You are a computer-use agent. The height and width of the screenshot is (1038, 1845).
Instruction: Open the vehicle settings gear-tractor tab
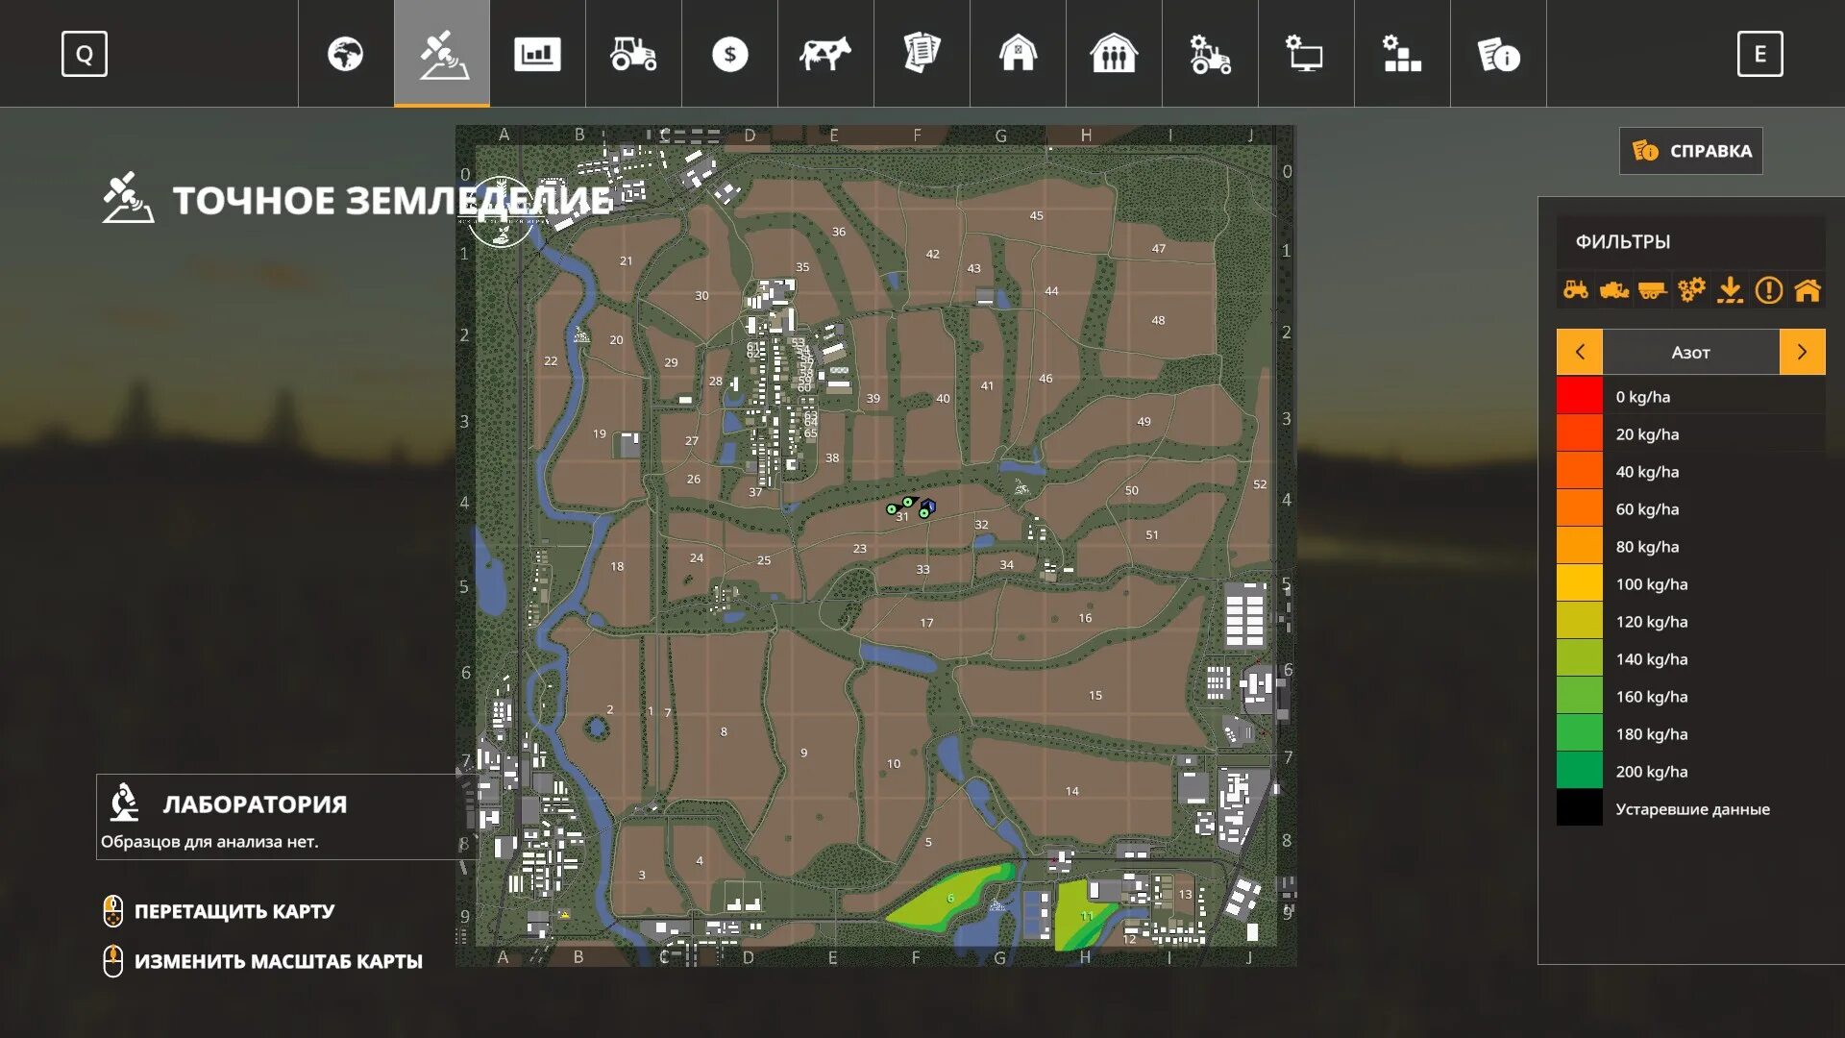pyautogui.click(x=1210, y=54)
